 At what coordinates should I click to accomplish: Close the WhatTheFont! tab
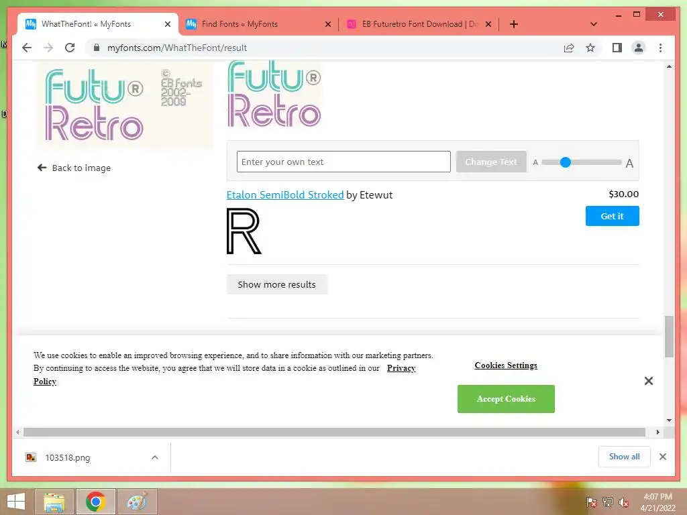(167, 24)
